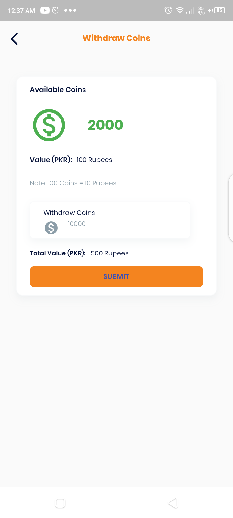Tap the alarm icon near Wi-Fi
This screenshot has height=518, width=233.
click(168, 10)
